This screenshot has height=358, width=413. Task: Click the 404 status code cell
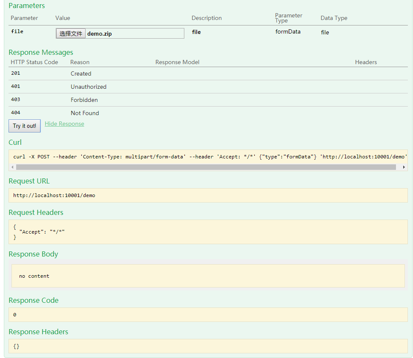coord(15,113)
